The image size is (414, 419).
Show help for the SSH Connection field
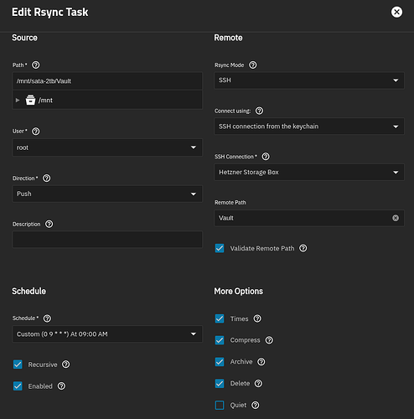266,157
